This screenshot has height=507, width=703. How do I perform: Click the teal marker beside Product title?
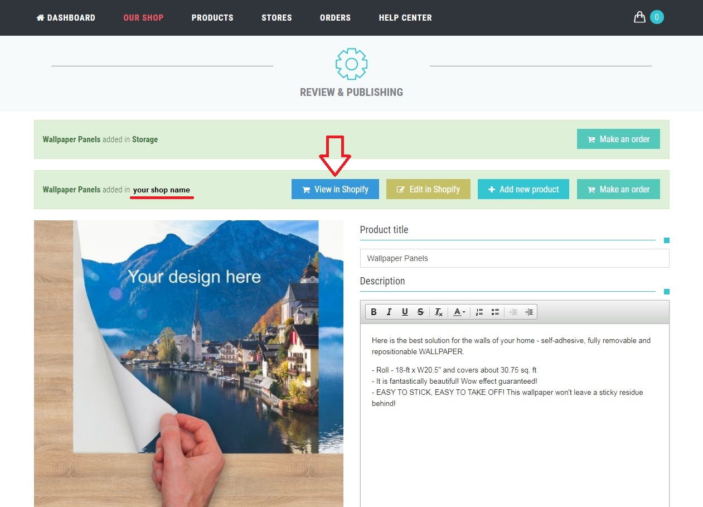(667, 240)
